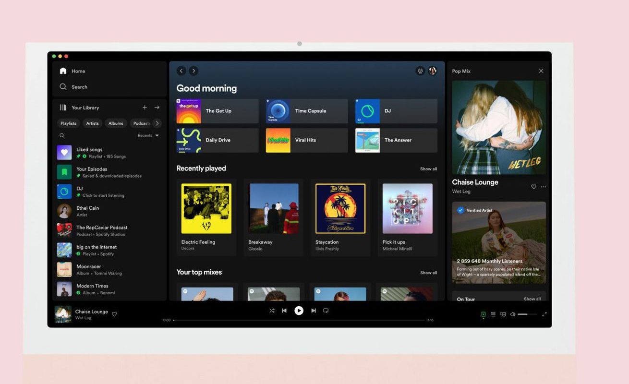
Task: Open Wet Leg from the bottom player bar
Action: 84,318
